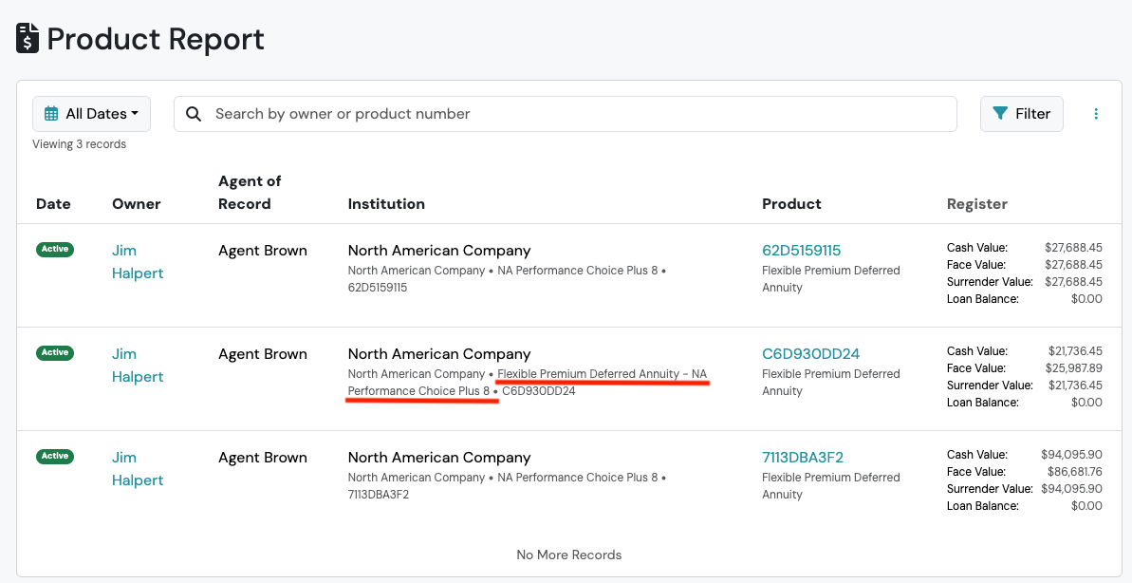Click Active badge in the 62D5159115 row
This screenshot has width=1132, height=583.
[x=55, y=249]
